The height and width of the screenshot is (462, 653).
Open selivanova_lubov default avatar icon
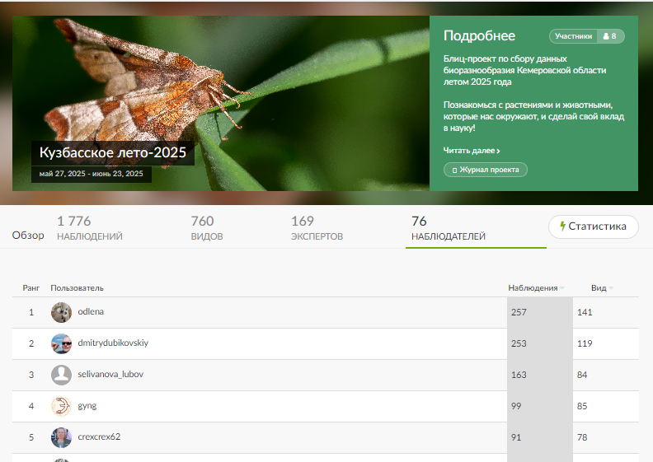tap(61, 375)
